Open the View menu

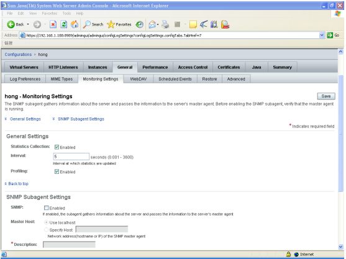point(33,14)
